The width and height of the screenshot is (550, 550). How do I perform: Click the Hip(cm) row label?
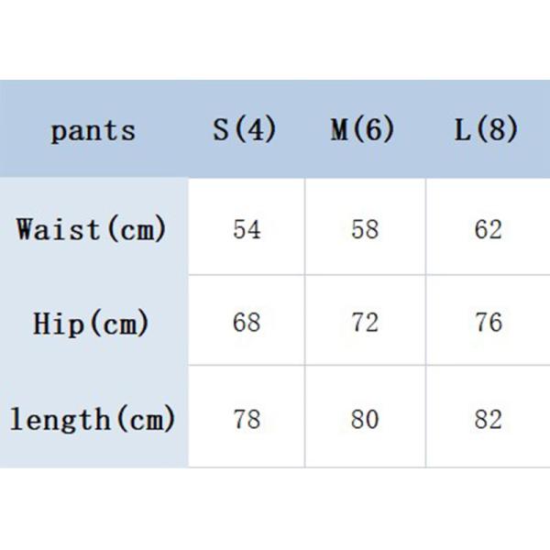(x=91, y=323)
